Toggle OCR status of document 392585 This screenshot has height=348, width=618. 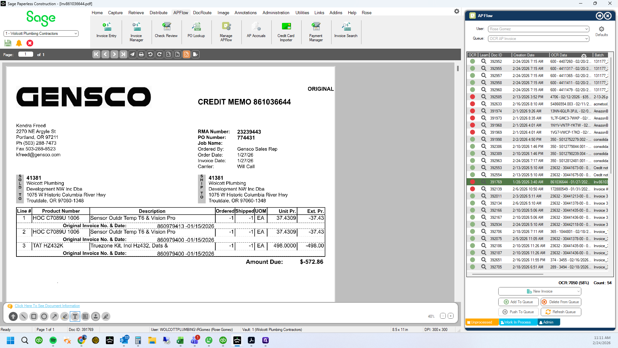[x=473, y=97]
